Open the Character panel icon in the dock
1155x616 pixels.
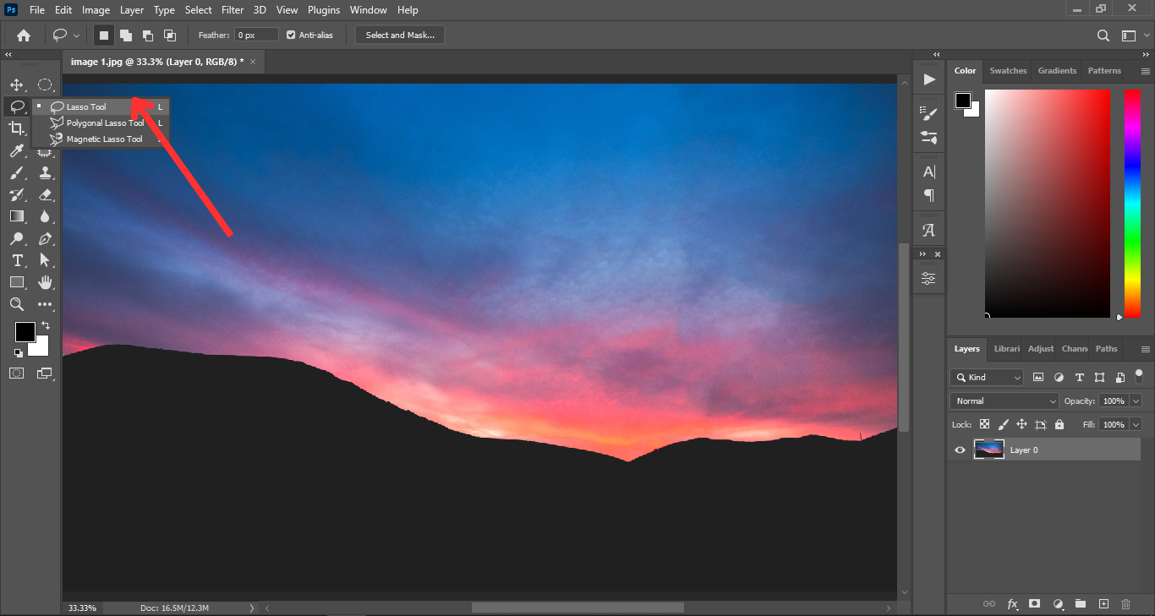[x=929, y=172]
